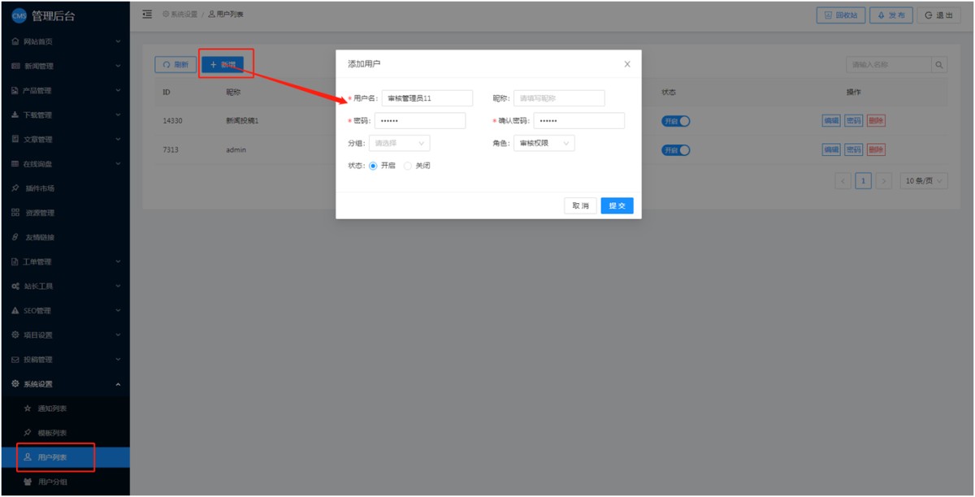
Task: Click the admin nickname cell
Action: pyautogui.click(x=236, y=150)
